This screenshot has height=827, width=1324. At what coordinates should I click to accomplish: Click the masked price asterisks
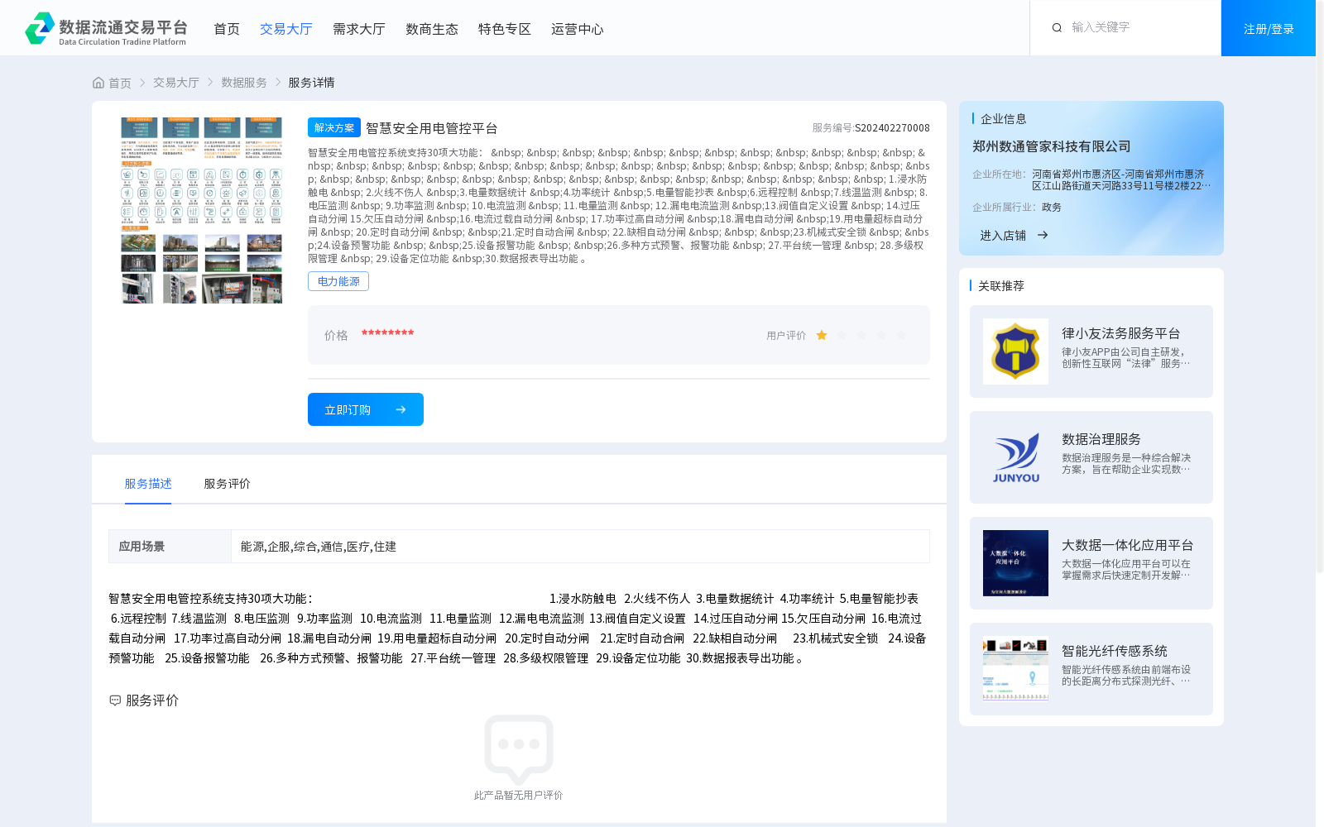pyautogui.click(x=387, y=333)
